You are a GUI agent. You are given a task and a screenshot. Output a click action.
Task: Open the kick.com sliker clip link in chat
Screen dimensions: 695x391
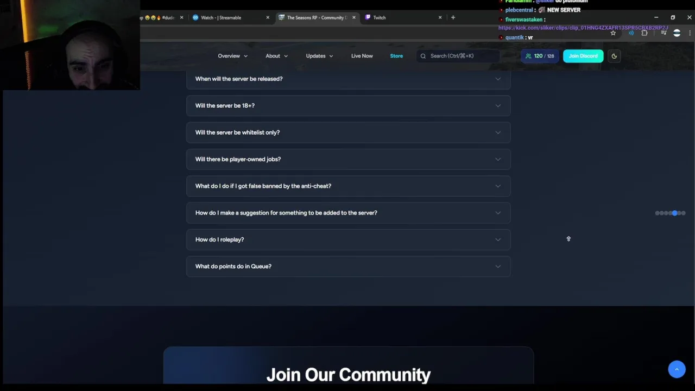583,28
